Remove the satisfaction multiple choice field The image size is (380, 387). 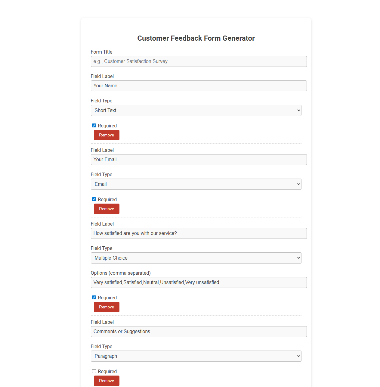pyautogui.click(x=107, y=307)
